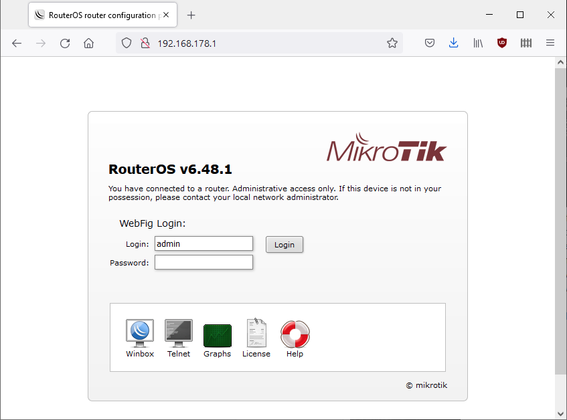
Task: Click the WebFig Login: label
Action: (x=152, y=223)
